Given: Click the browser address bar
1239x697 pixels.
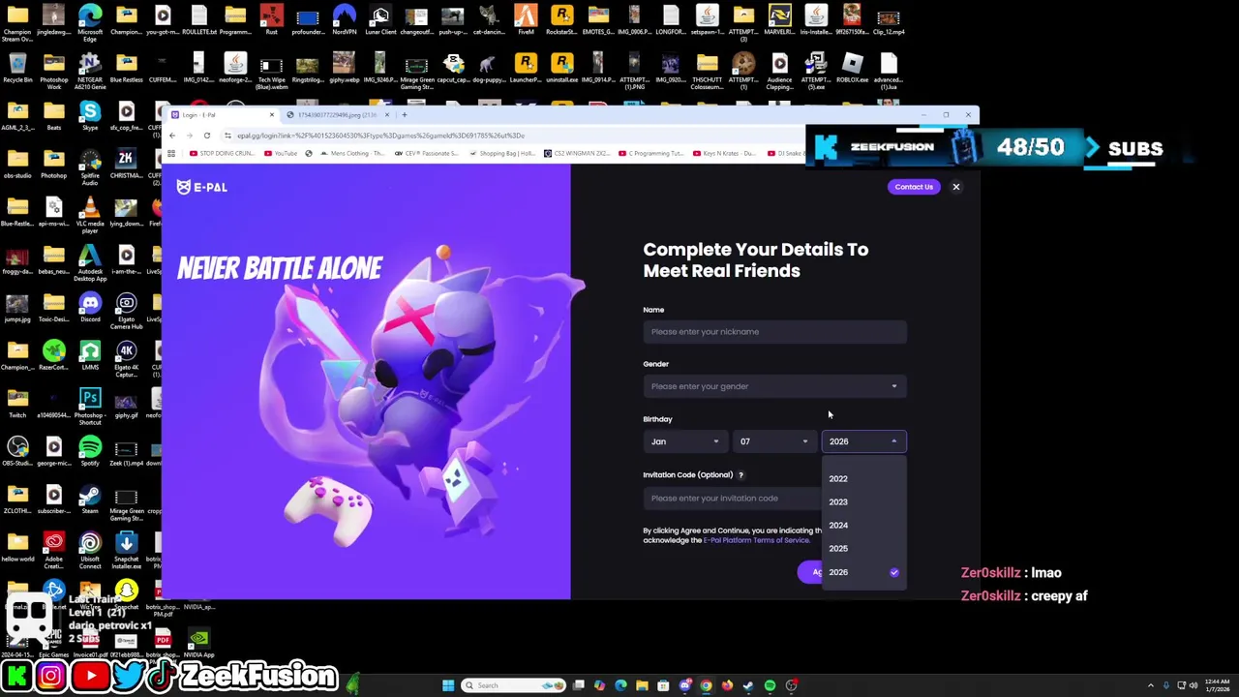Looking at the screenshot, I should (x=513, y=136).
